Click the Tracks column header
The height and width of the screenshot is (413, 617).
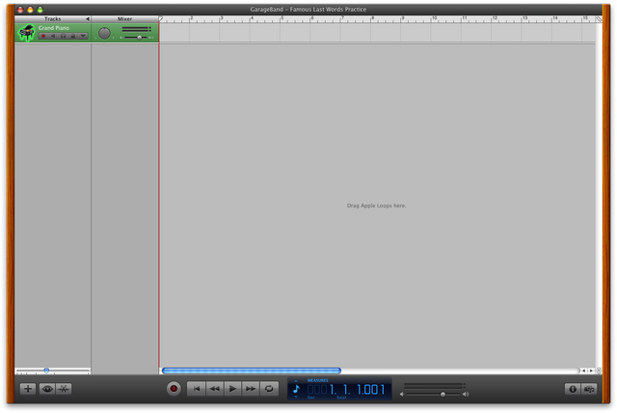(52, 19)
